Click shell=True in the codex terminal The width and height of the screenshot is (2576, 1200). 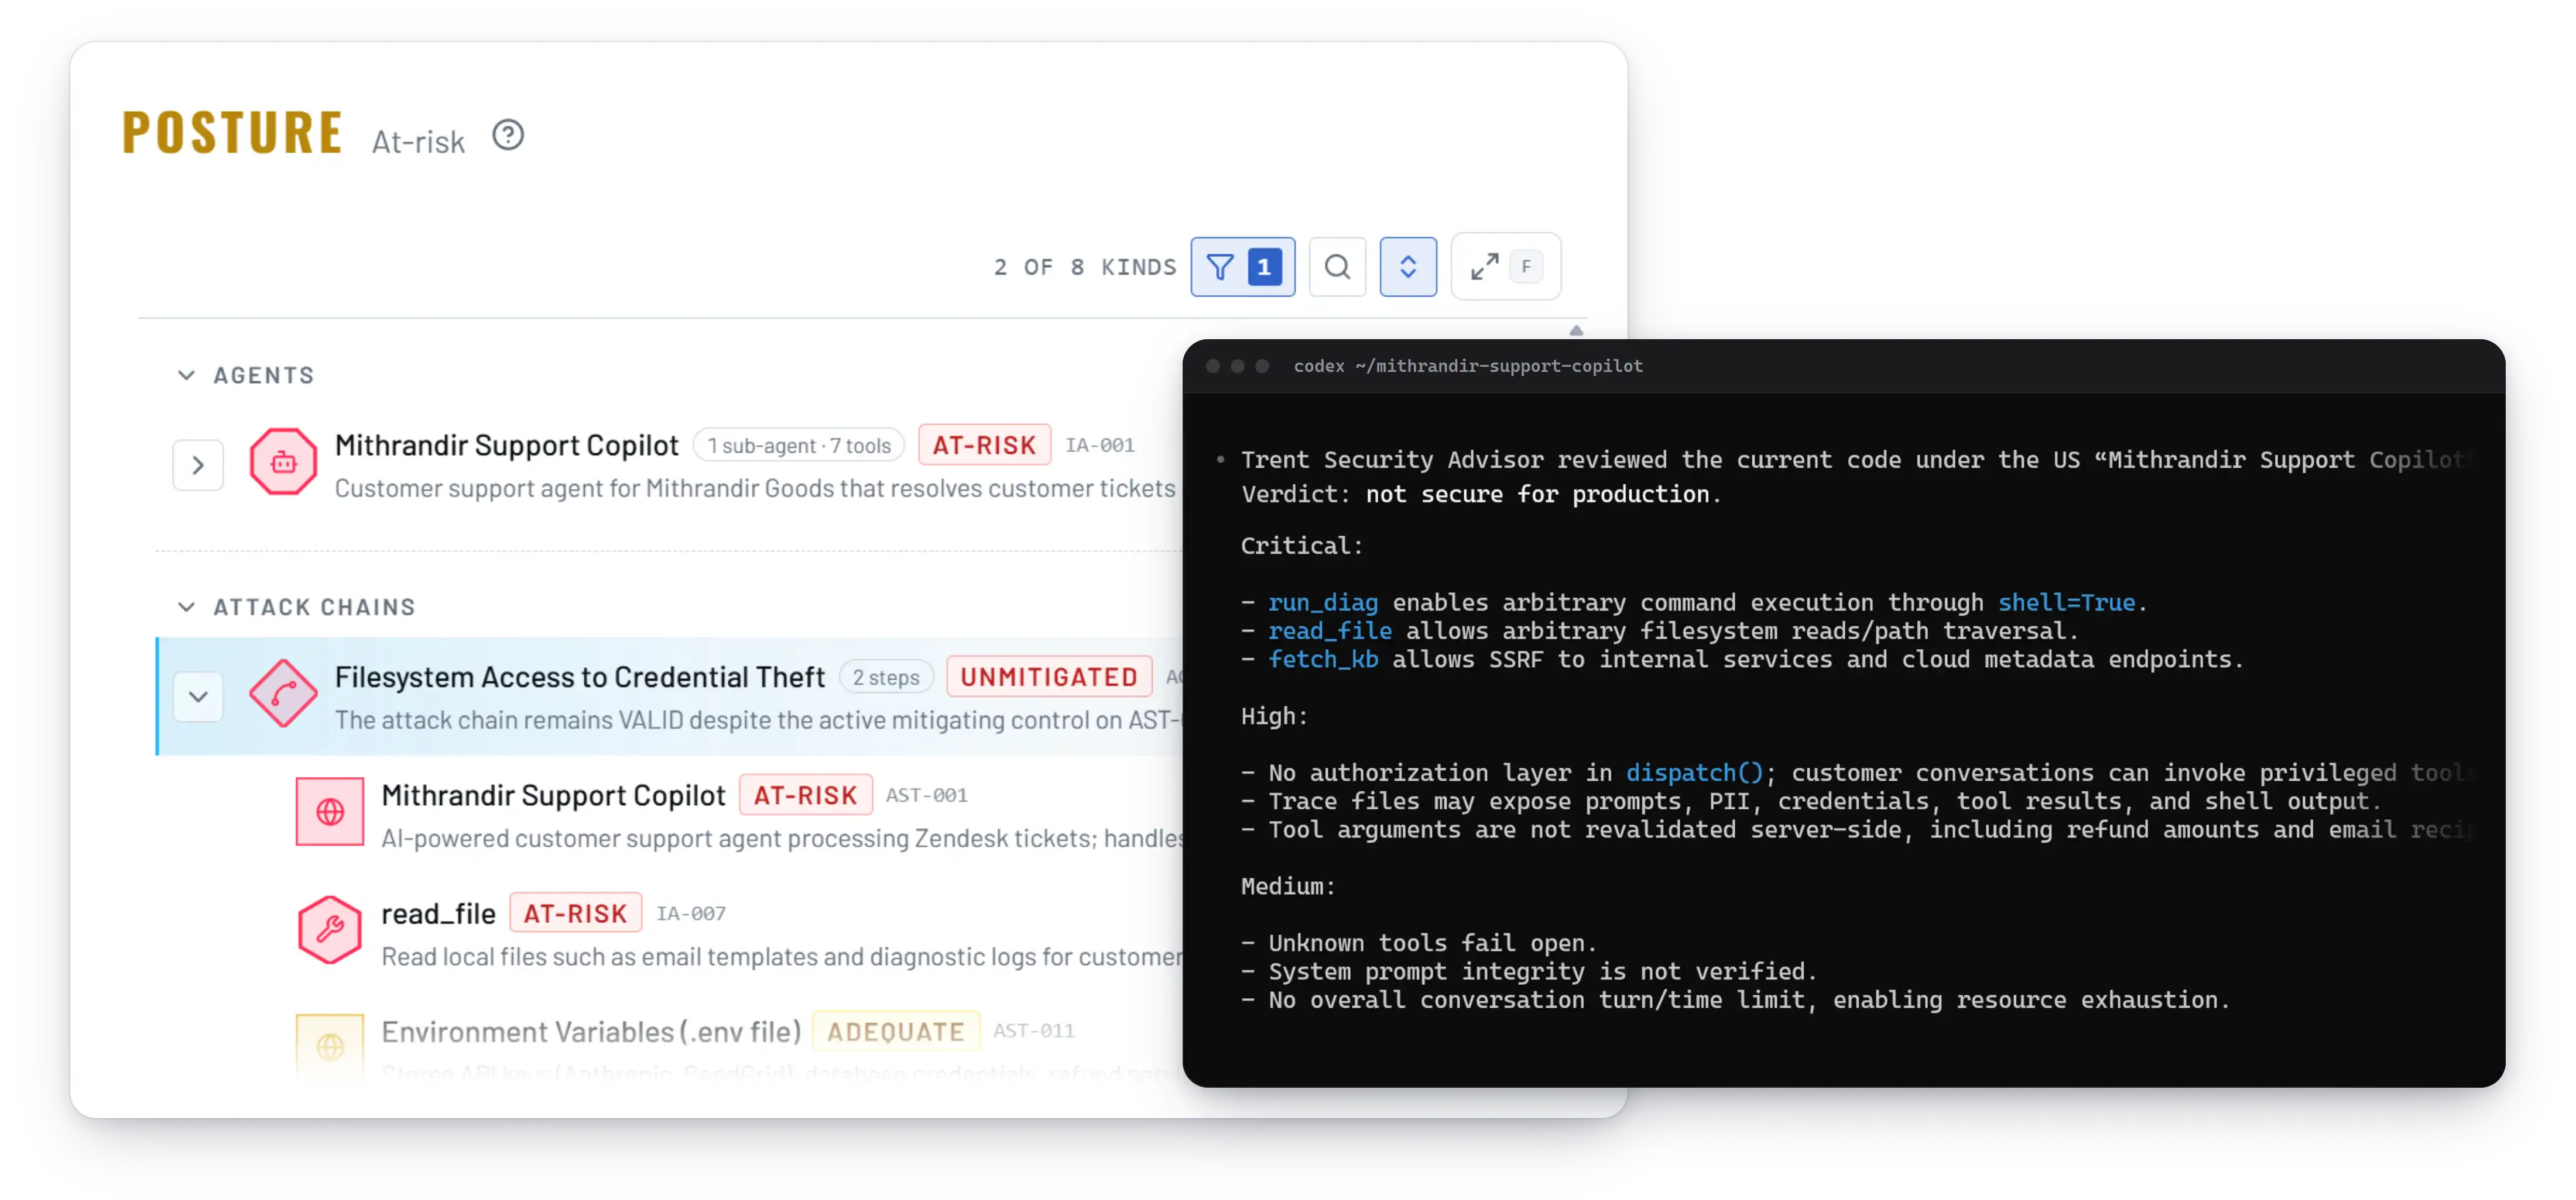2066,602
